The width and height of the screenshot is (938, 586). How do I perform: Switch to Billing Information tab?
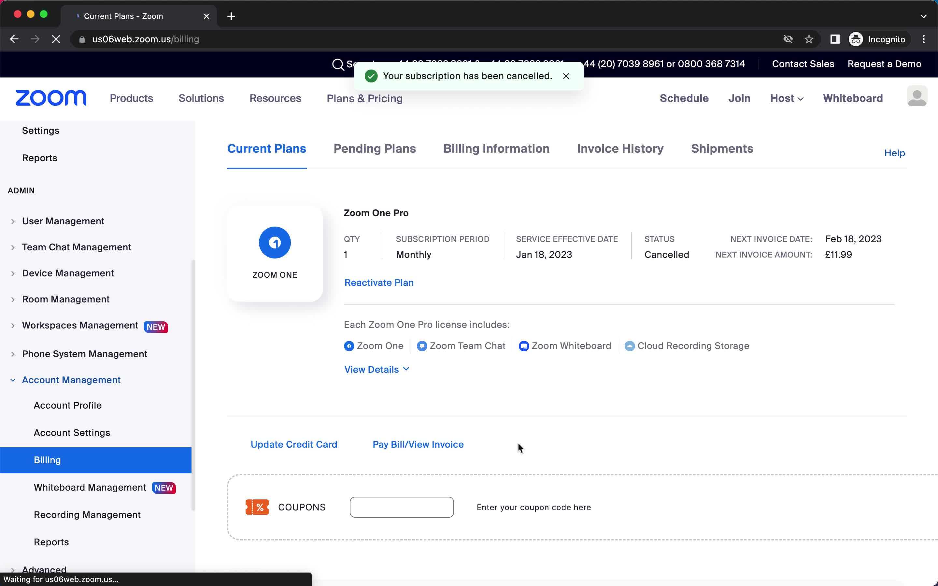(x=496, y=148)
